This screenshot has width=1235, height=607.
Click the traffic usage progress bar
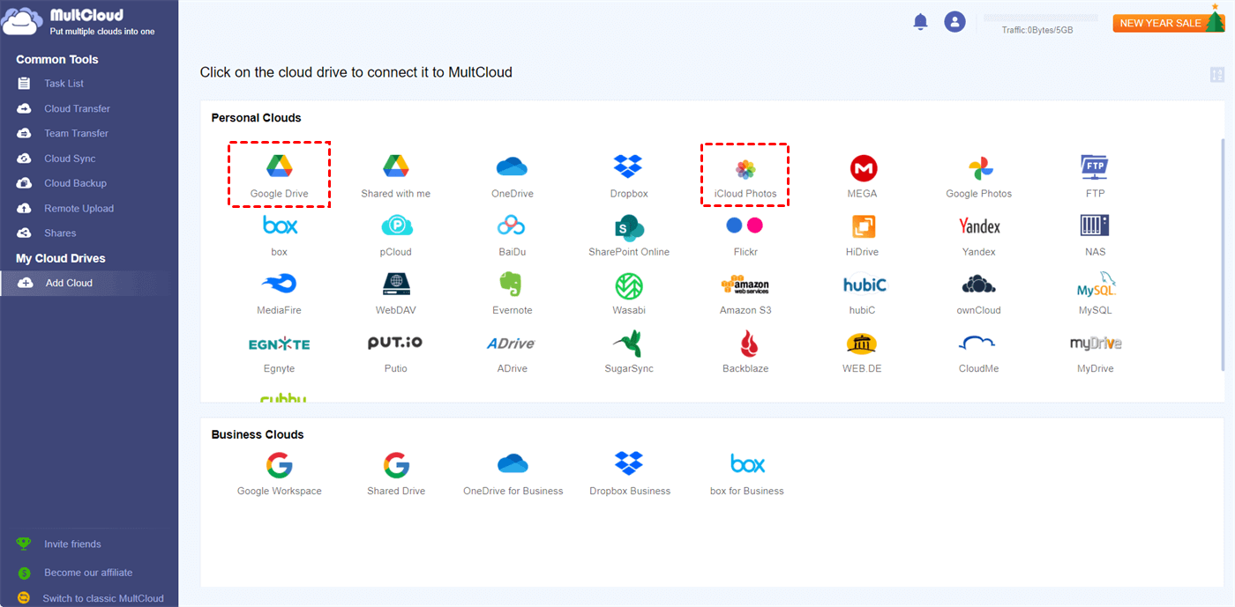coord(1041,18)
